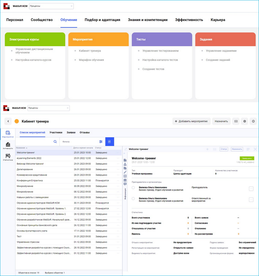This screenshot has width=259, height=276.
Task: Click the info circle icon at top right
Action: point(253,121)
